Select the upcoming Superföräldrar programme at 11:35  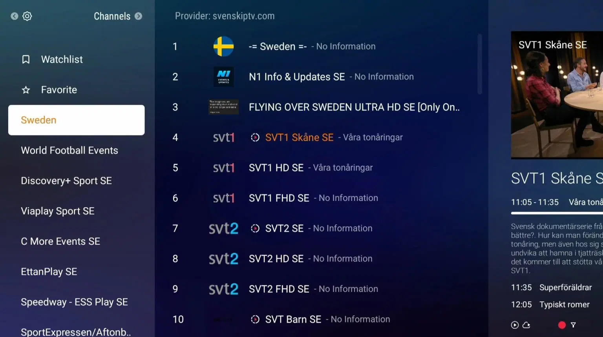[551, 288]
